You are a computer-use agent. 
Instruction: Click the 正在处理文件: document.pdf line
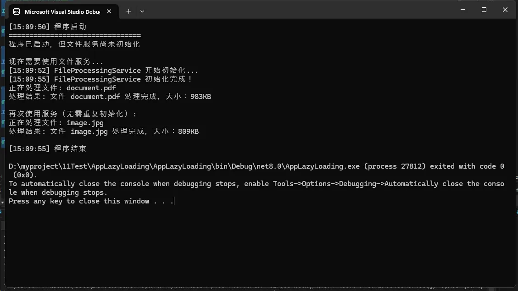(x=62, y=88)
